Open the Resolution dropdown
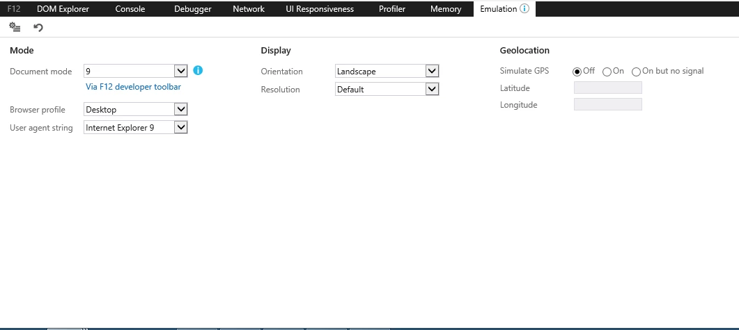739x330 pixels. coord(431,89)
